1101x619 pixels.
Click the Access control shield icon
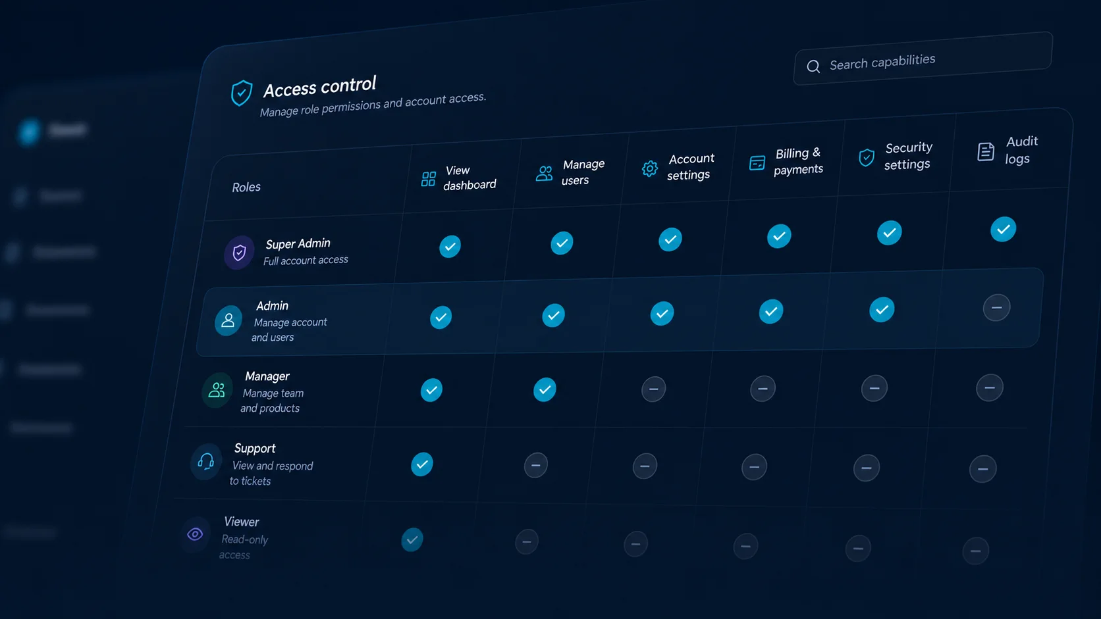[x=242, y=93]
